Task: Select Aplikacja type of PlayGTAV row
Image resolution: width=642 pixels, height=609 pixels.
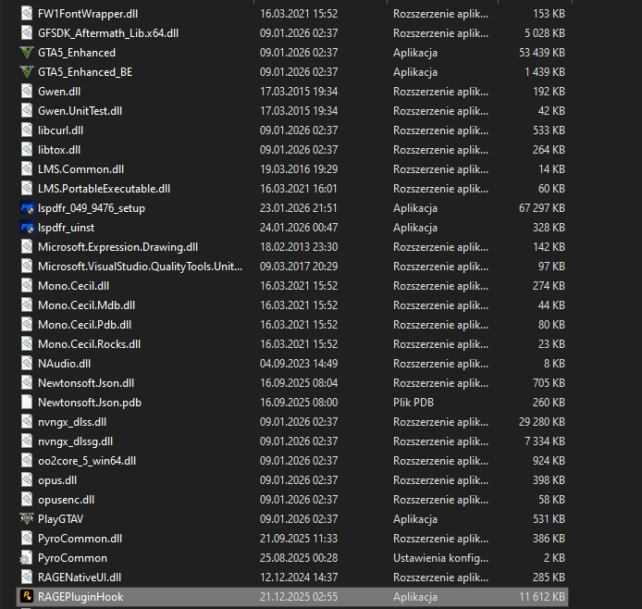Action: pyautogui.click(x=415, y=519)
